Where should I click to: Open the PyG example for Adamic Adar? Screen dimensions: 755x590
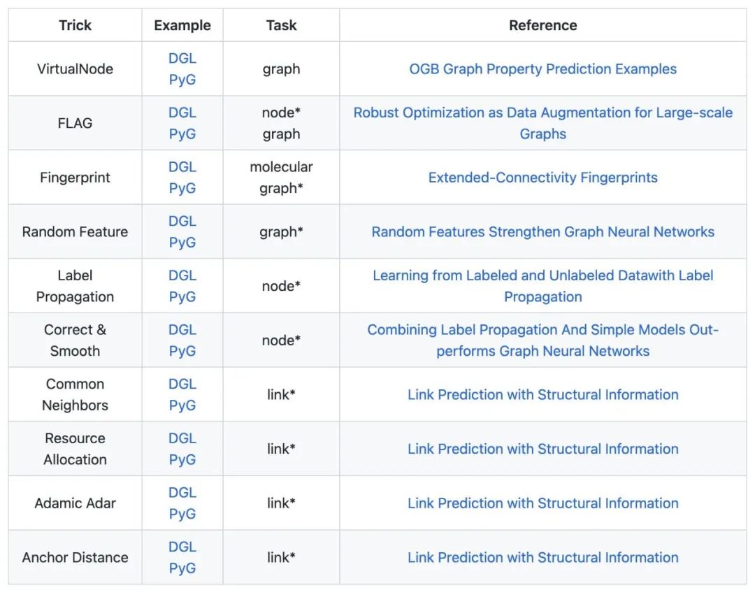click(x=182, y=513)
